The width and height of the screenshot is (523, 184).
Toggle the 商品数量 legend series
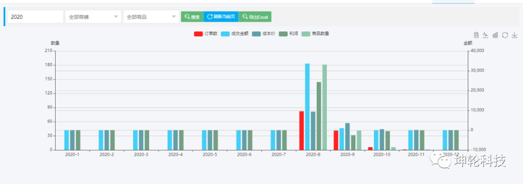pos(316,34)
